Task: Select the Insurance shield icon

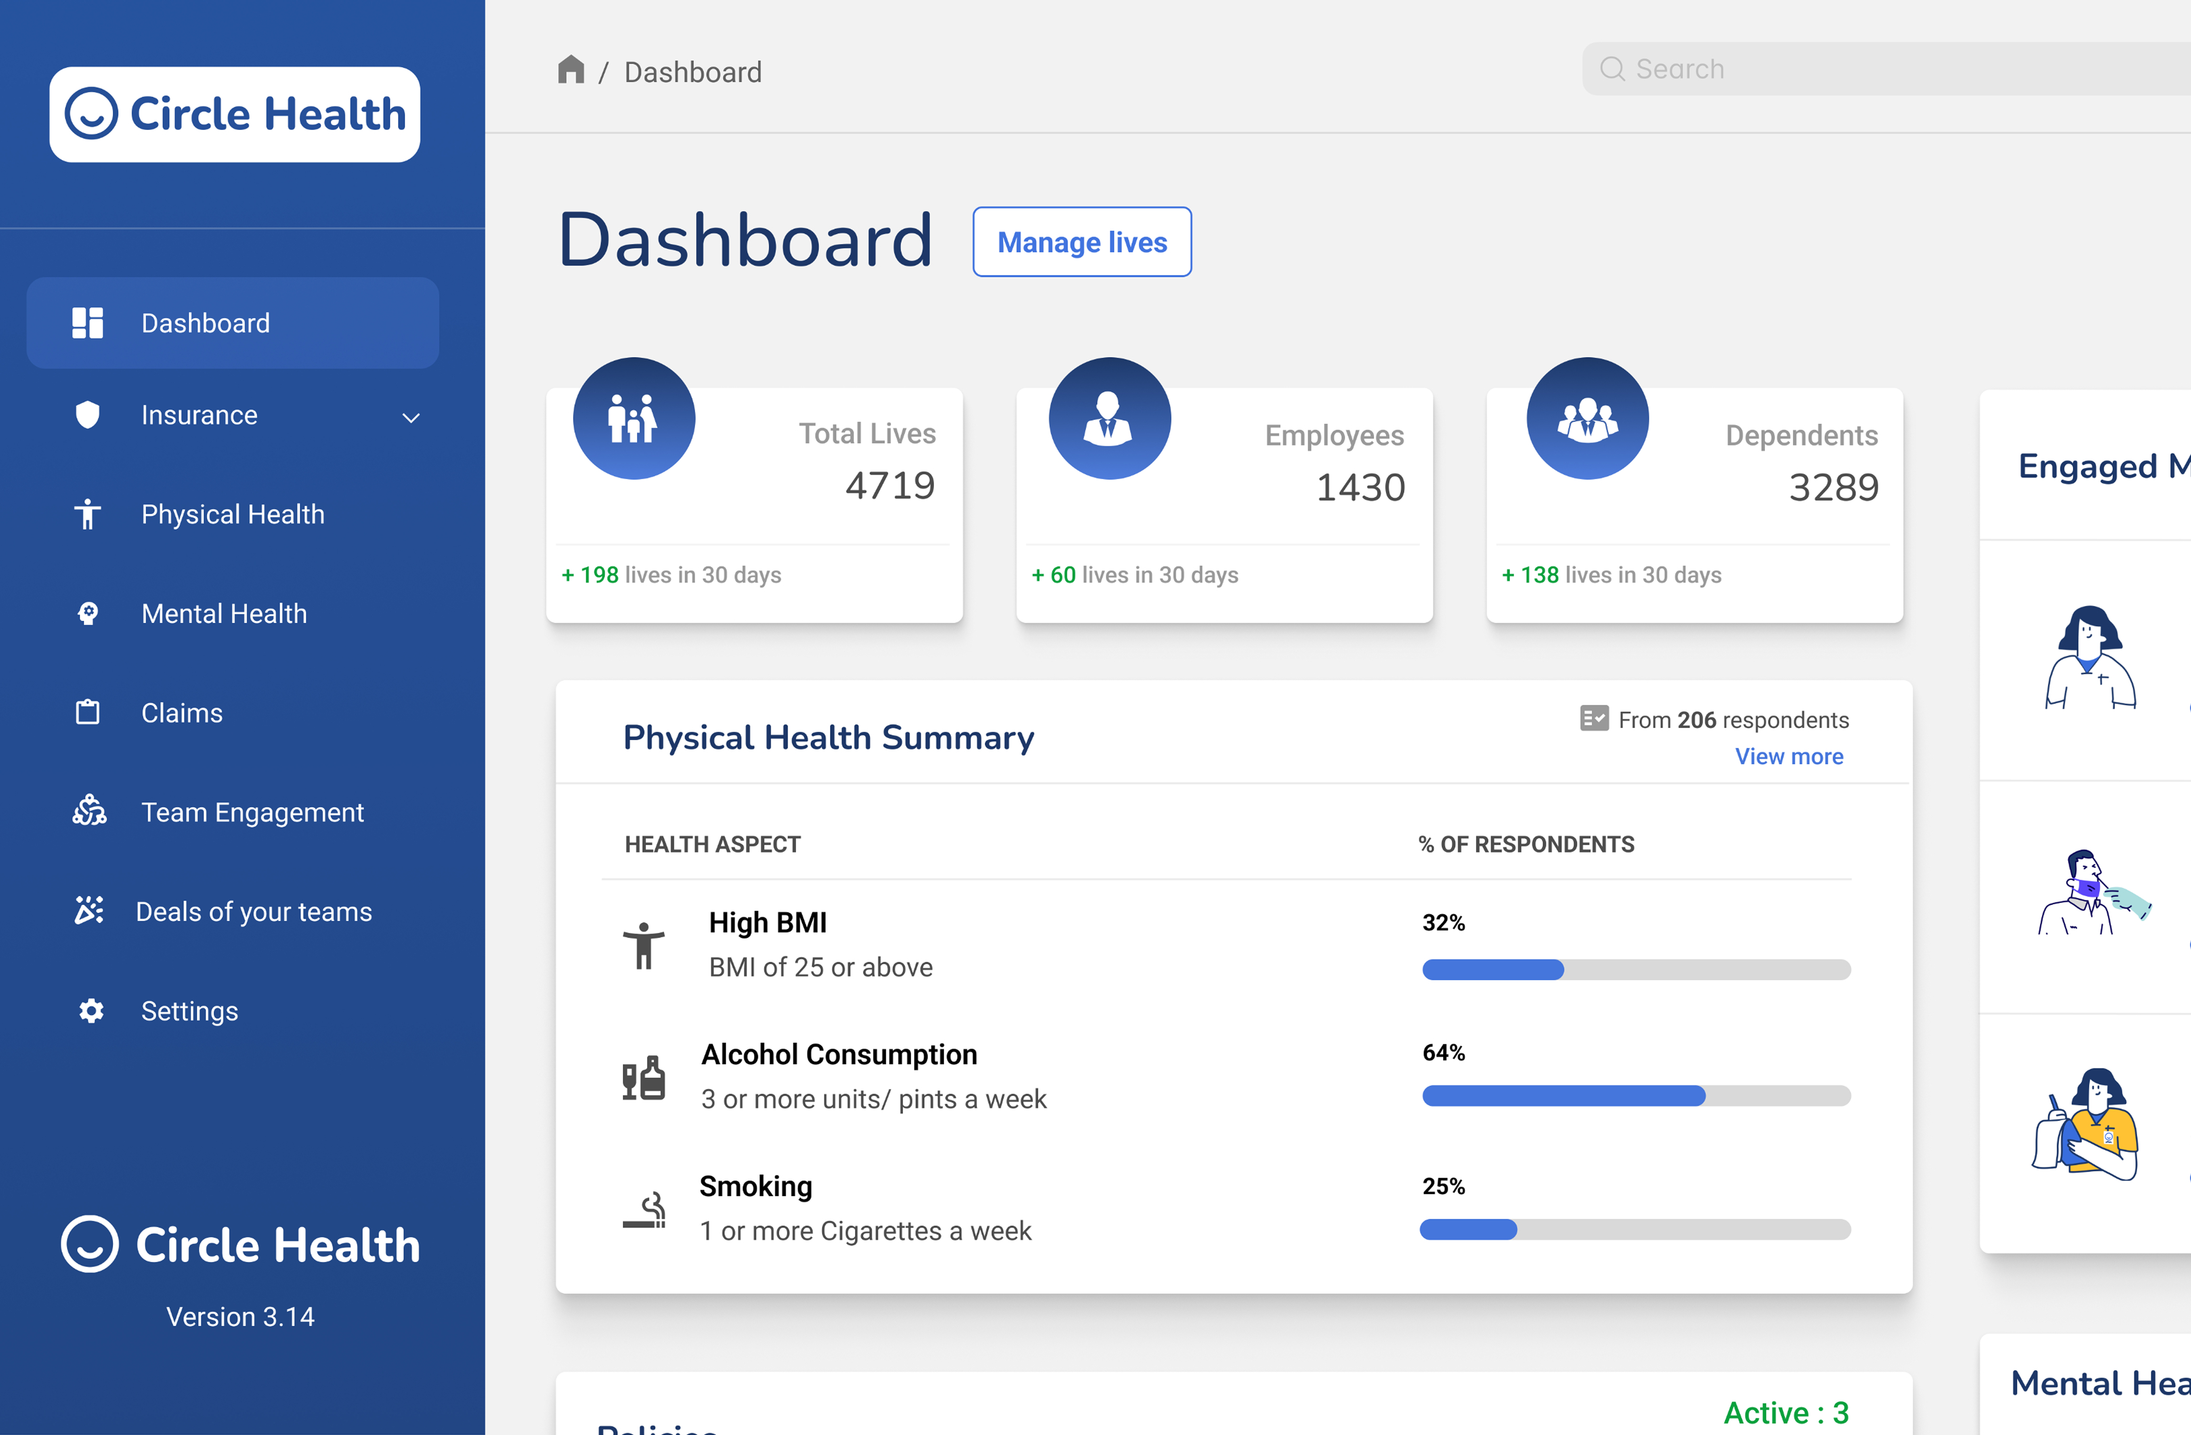Action: point(87,415)
